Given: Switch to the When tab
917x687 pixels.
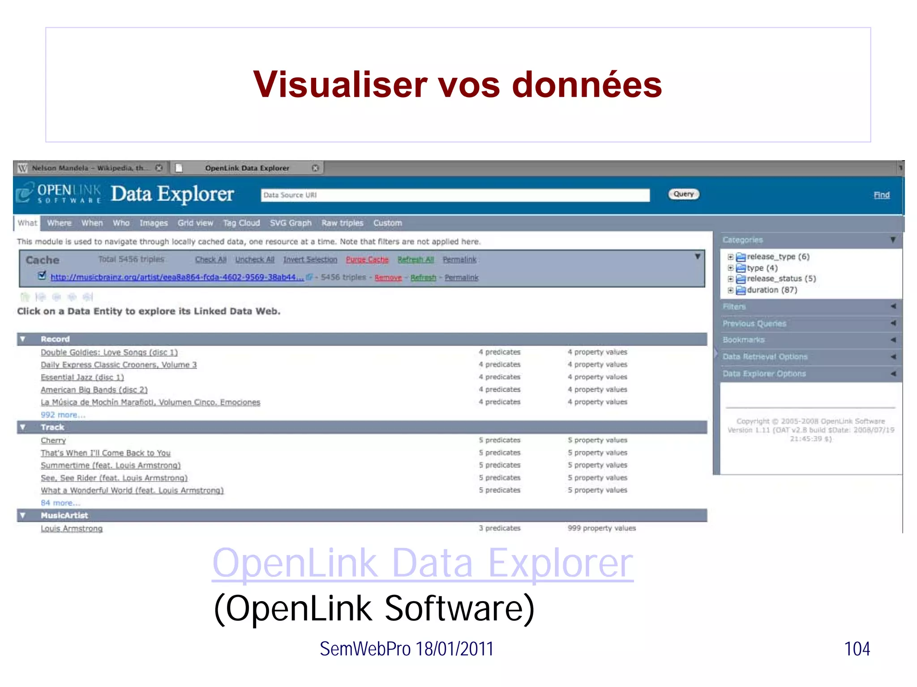Looking at the screenshot, I should click(92, 223).
